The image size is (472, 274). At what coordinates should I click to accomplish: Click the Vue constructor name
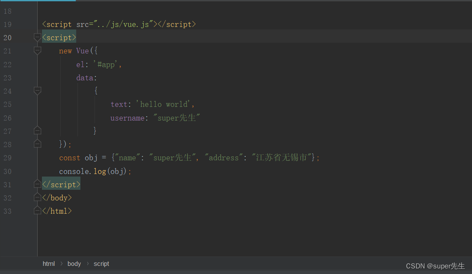pos(83,51)
